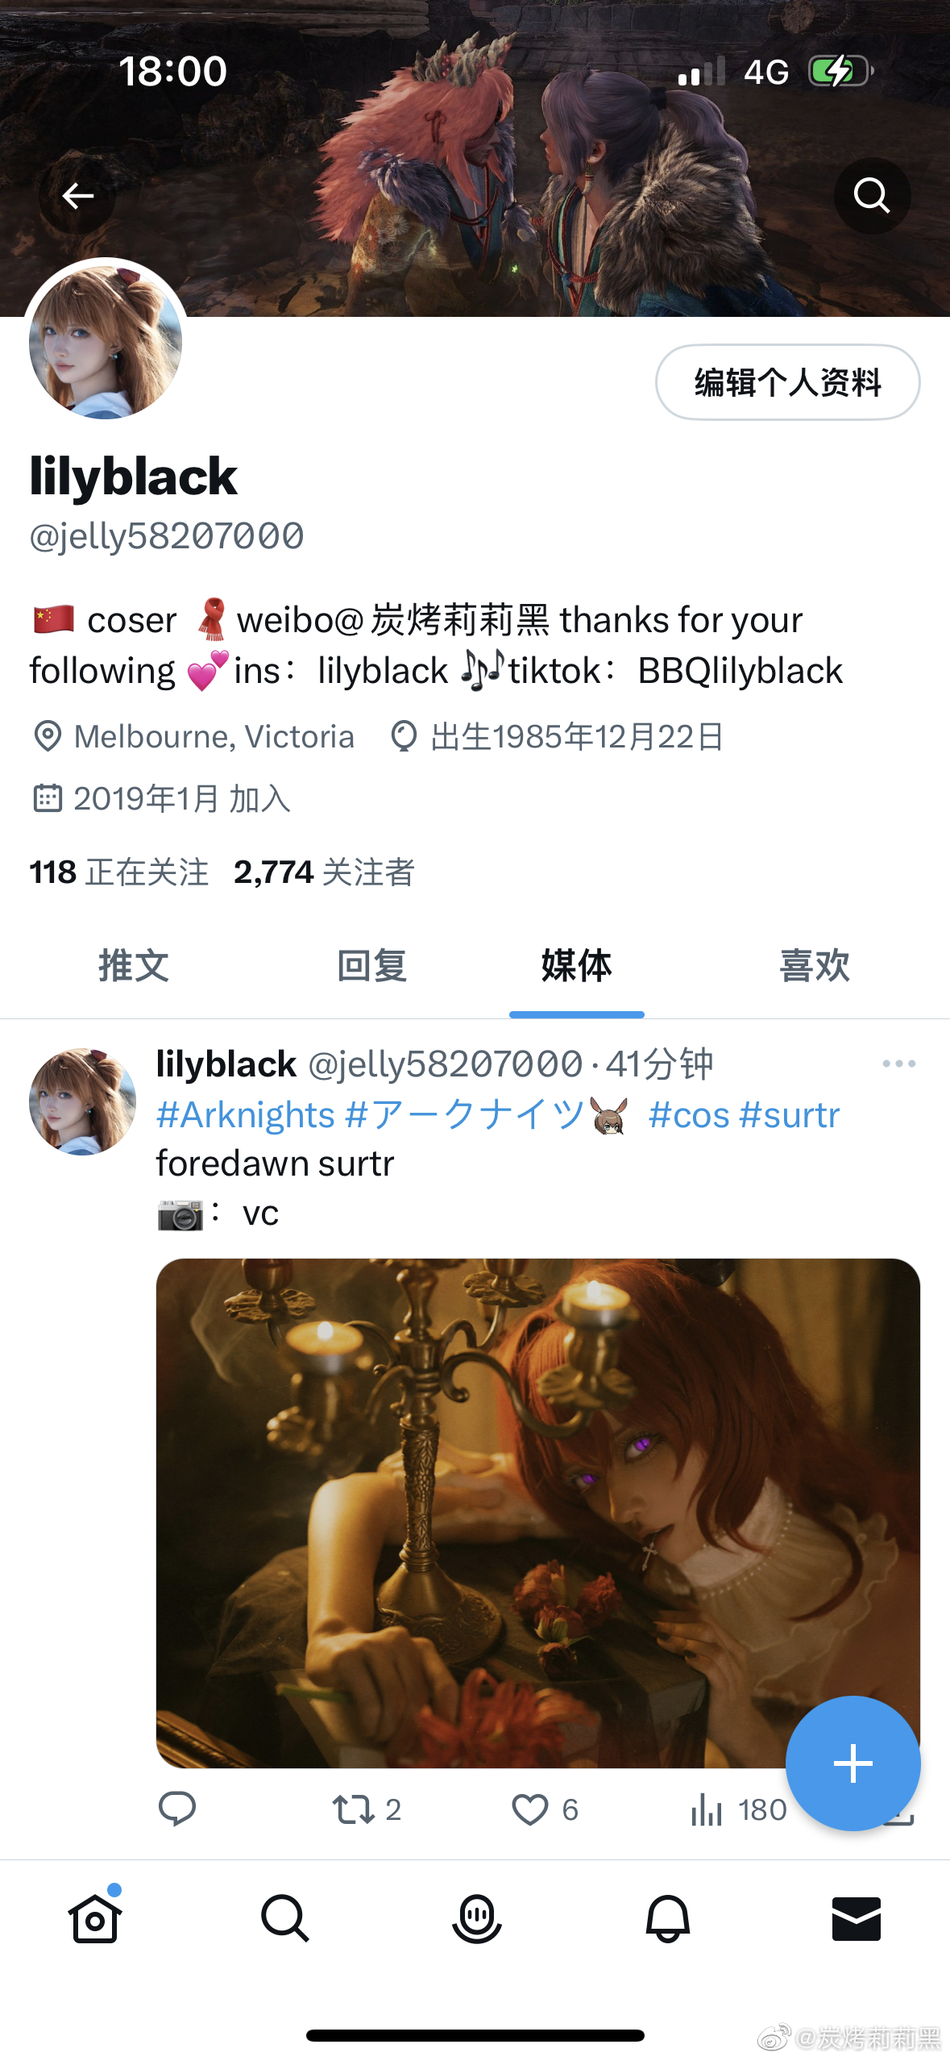Open search from the header magnifier icon

coord(872,196)
